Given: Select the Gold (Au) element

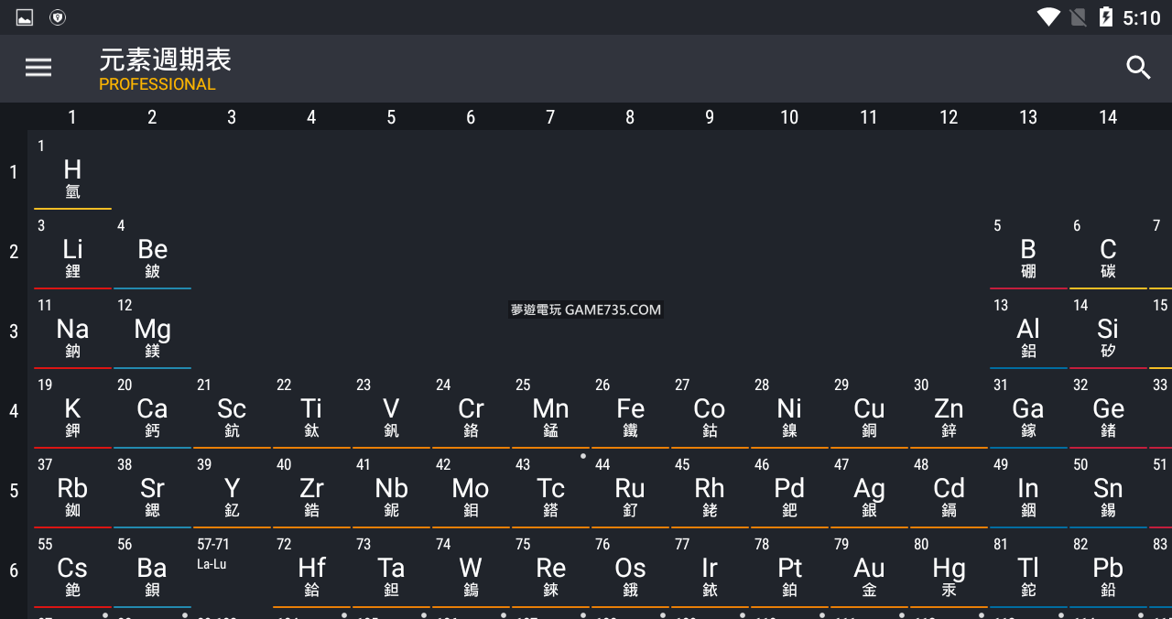Looking at the screenshot, I should point(869,570).
